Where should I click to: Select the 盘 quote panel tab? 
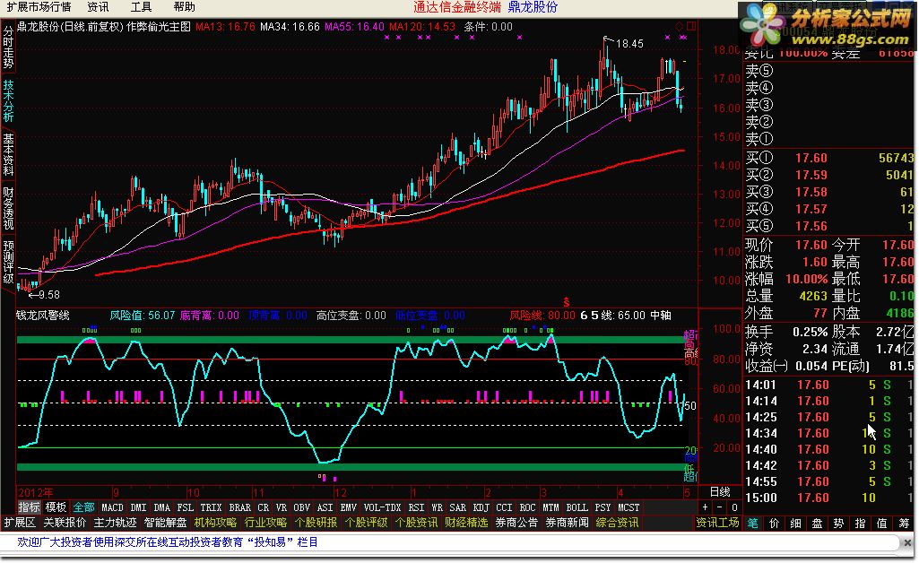(817, 524)
